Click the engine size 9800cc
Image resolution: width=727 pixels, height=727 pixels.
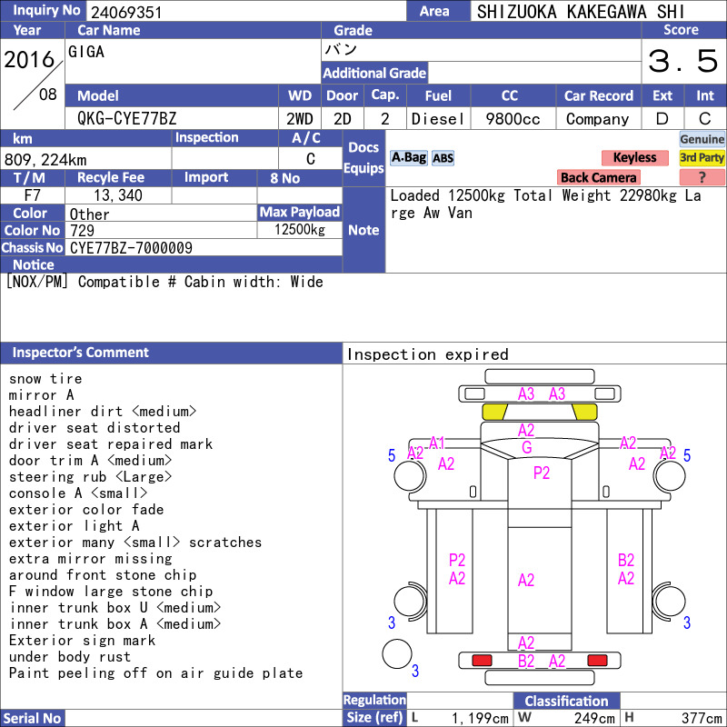513,119
